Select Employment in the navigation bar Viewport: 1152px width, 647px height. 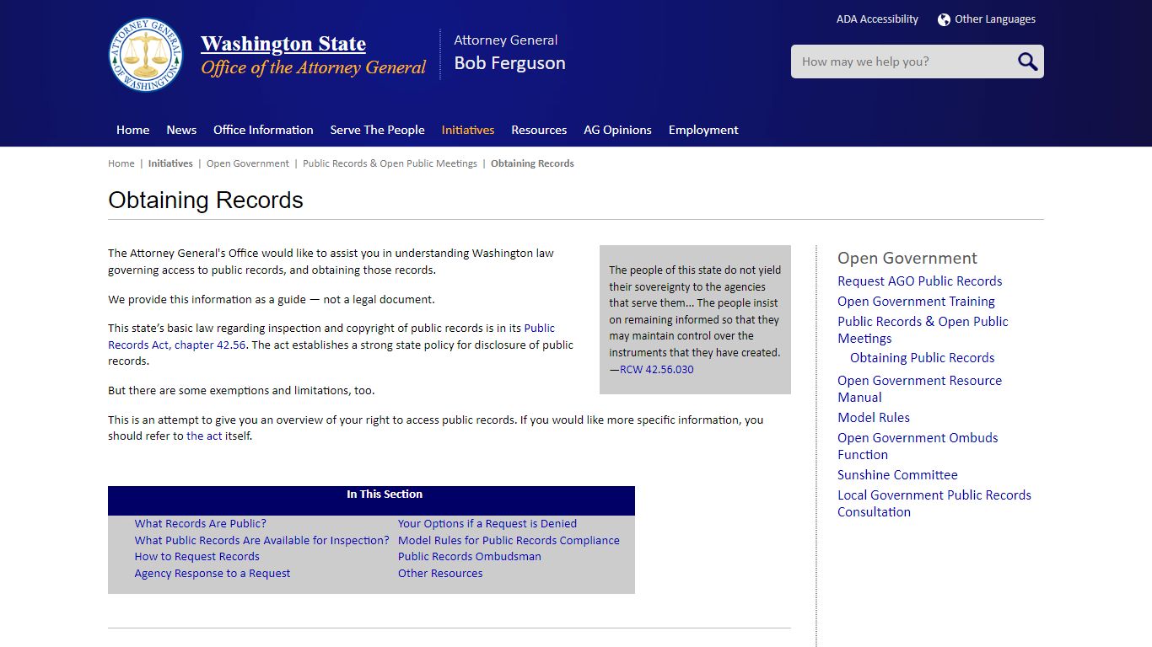tap(703, 130)
